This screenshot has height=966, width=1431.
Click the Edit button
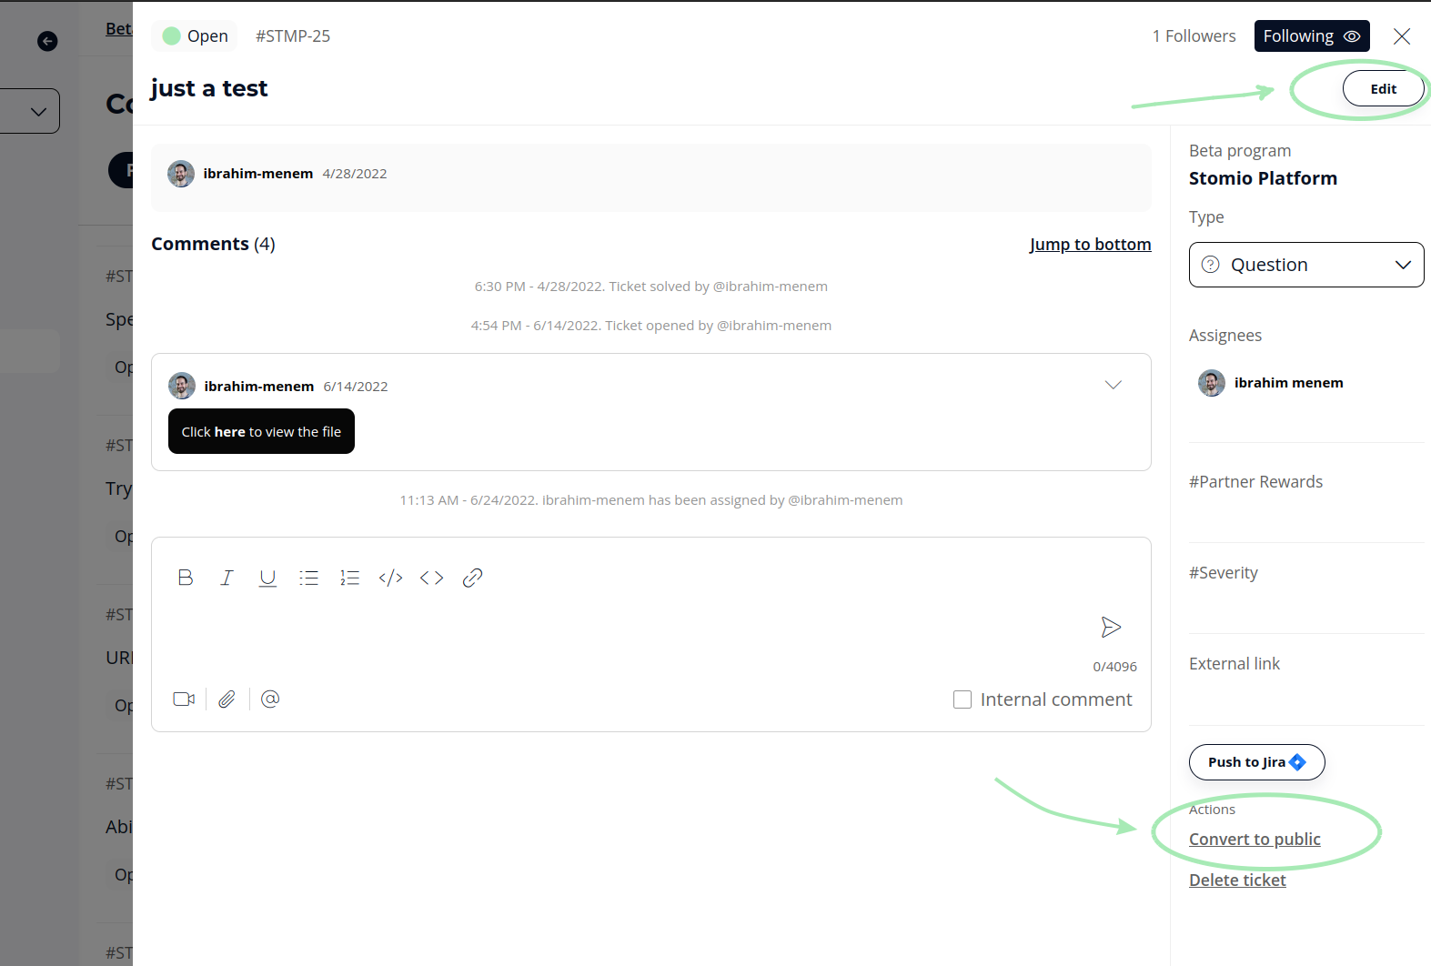point(1383,88)
